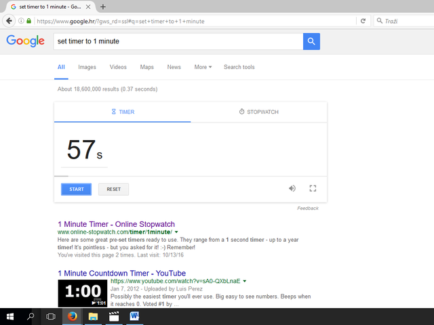Open Search tools options
Image resolution: width=434 pixels, height=325 pixels.
[239, 67]
